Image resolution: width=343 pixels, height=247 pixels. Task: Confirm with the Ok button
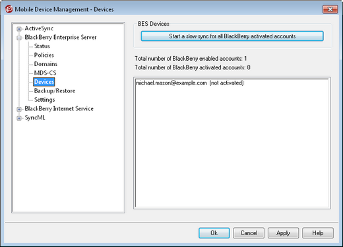coord(214,233)
